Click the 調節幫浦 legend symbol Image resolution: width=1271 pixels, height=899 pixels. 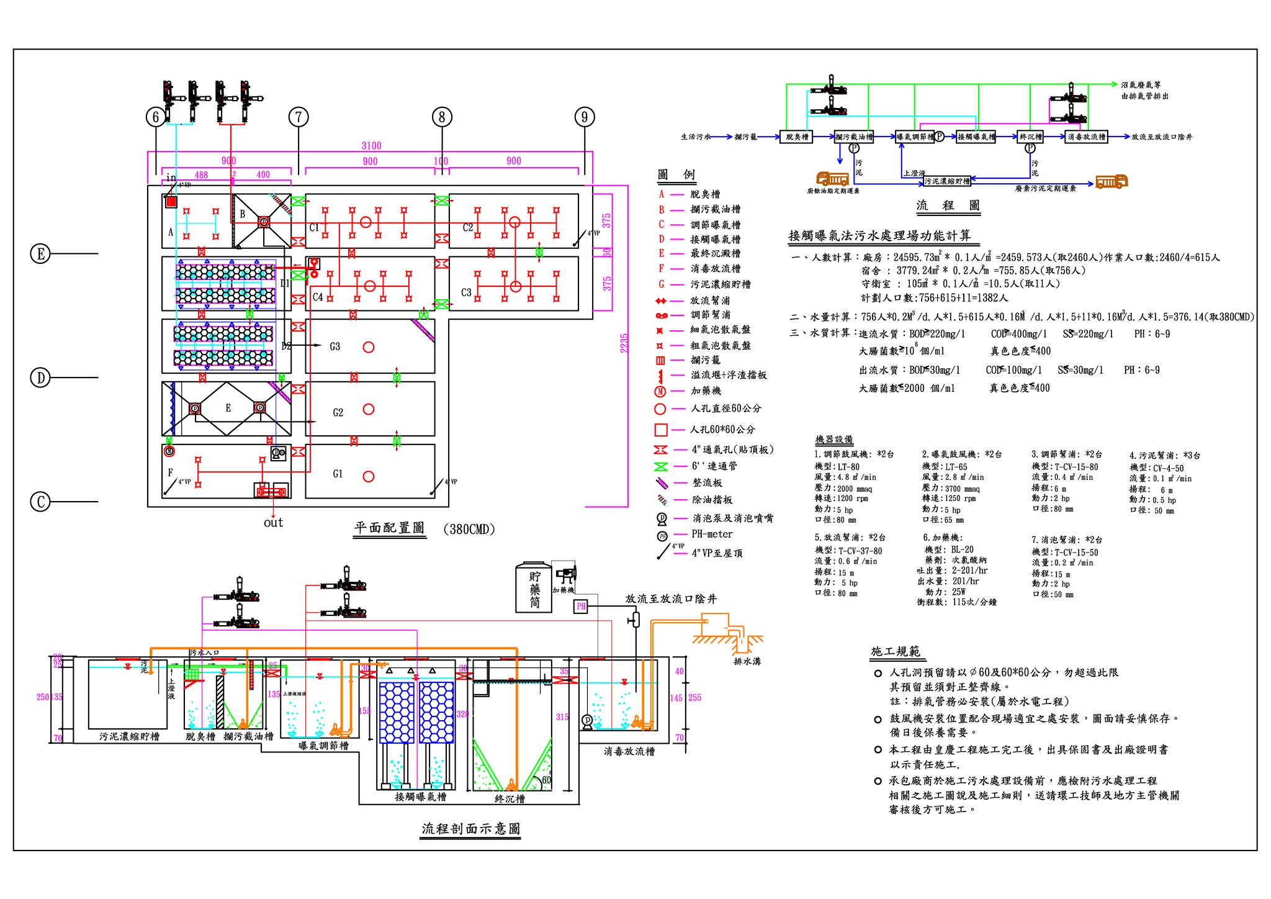(x=661, y=315)
